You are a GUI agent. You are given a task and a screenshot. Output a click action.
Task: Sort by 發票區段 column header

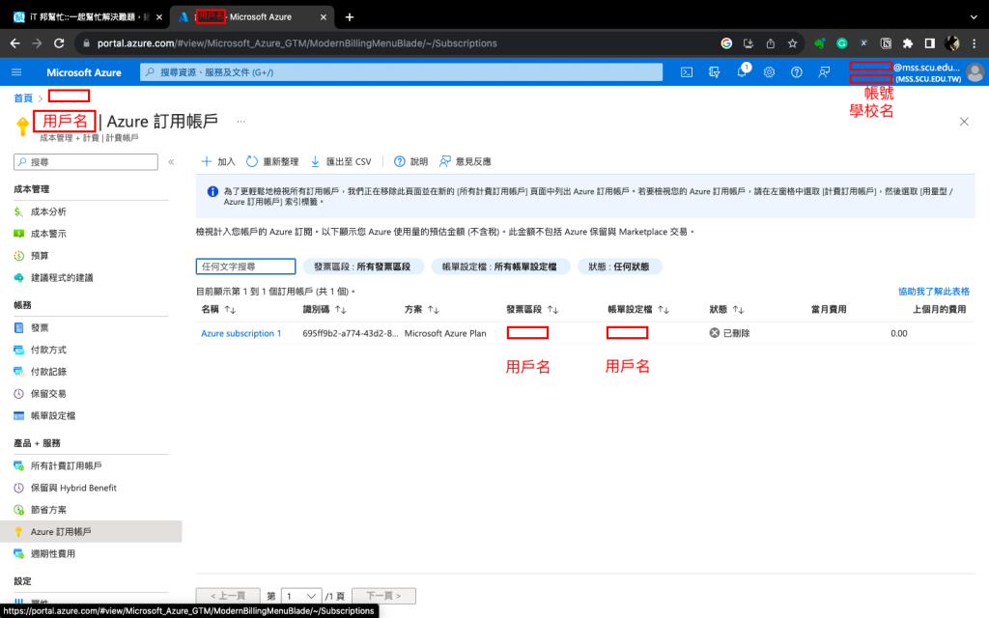pyautogui.click(x=532, y=310)
